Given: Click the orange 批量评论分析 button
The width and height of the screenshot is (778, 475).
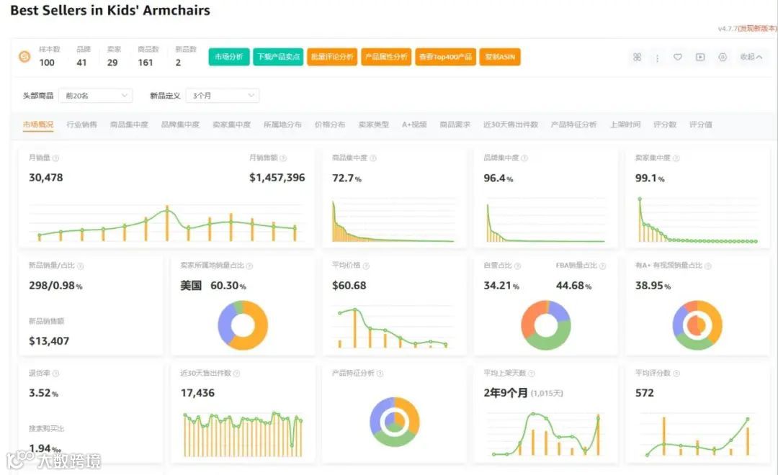Looking at the screenshot, I should 332,57.
